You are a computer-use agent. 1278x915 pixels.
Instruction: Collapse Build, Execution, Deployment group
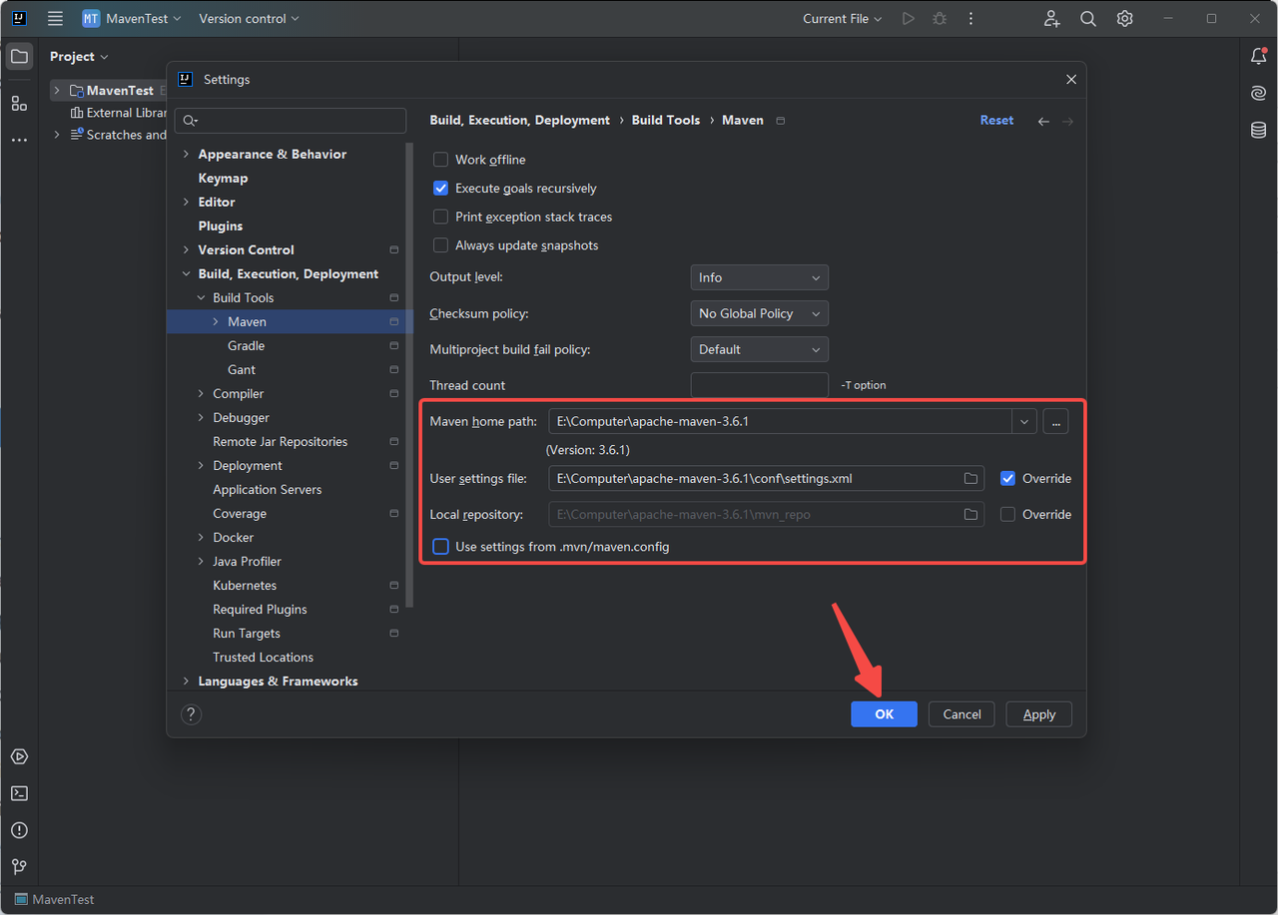(x=186, y=273)
